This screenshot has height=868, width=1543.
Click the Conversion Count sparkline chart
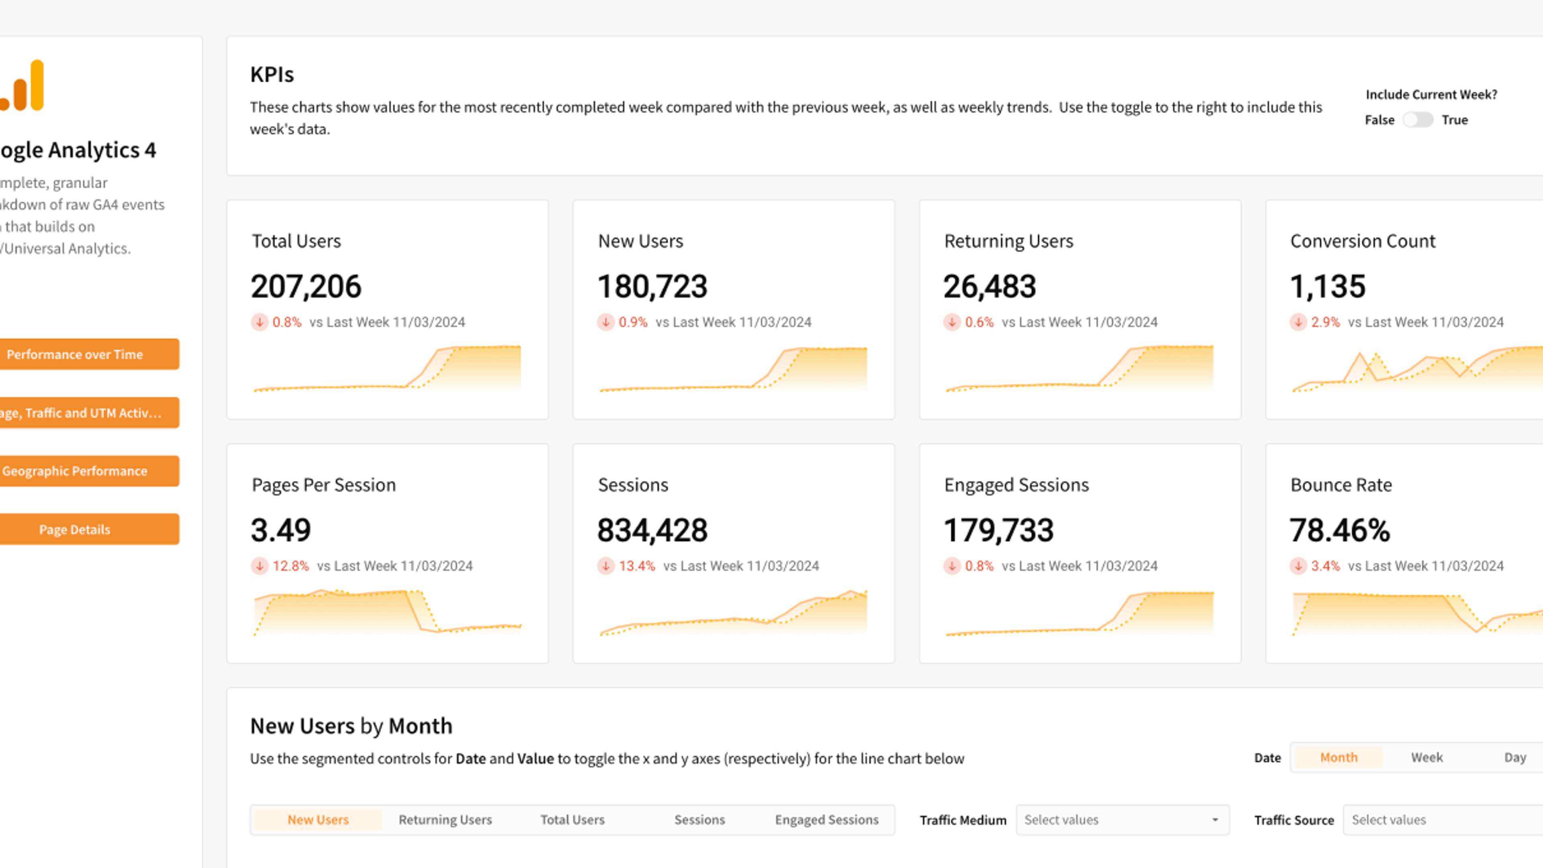tap(1417, 369)
